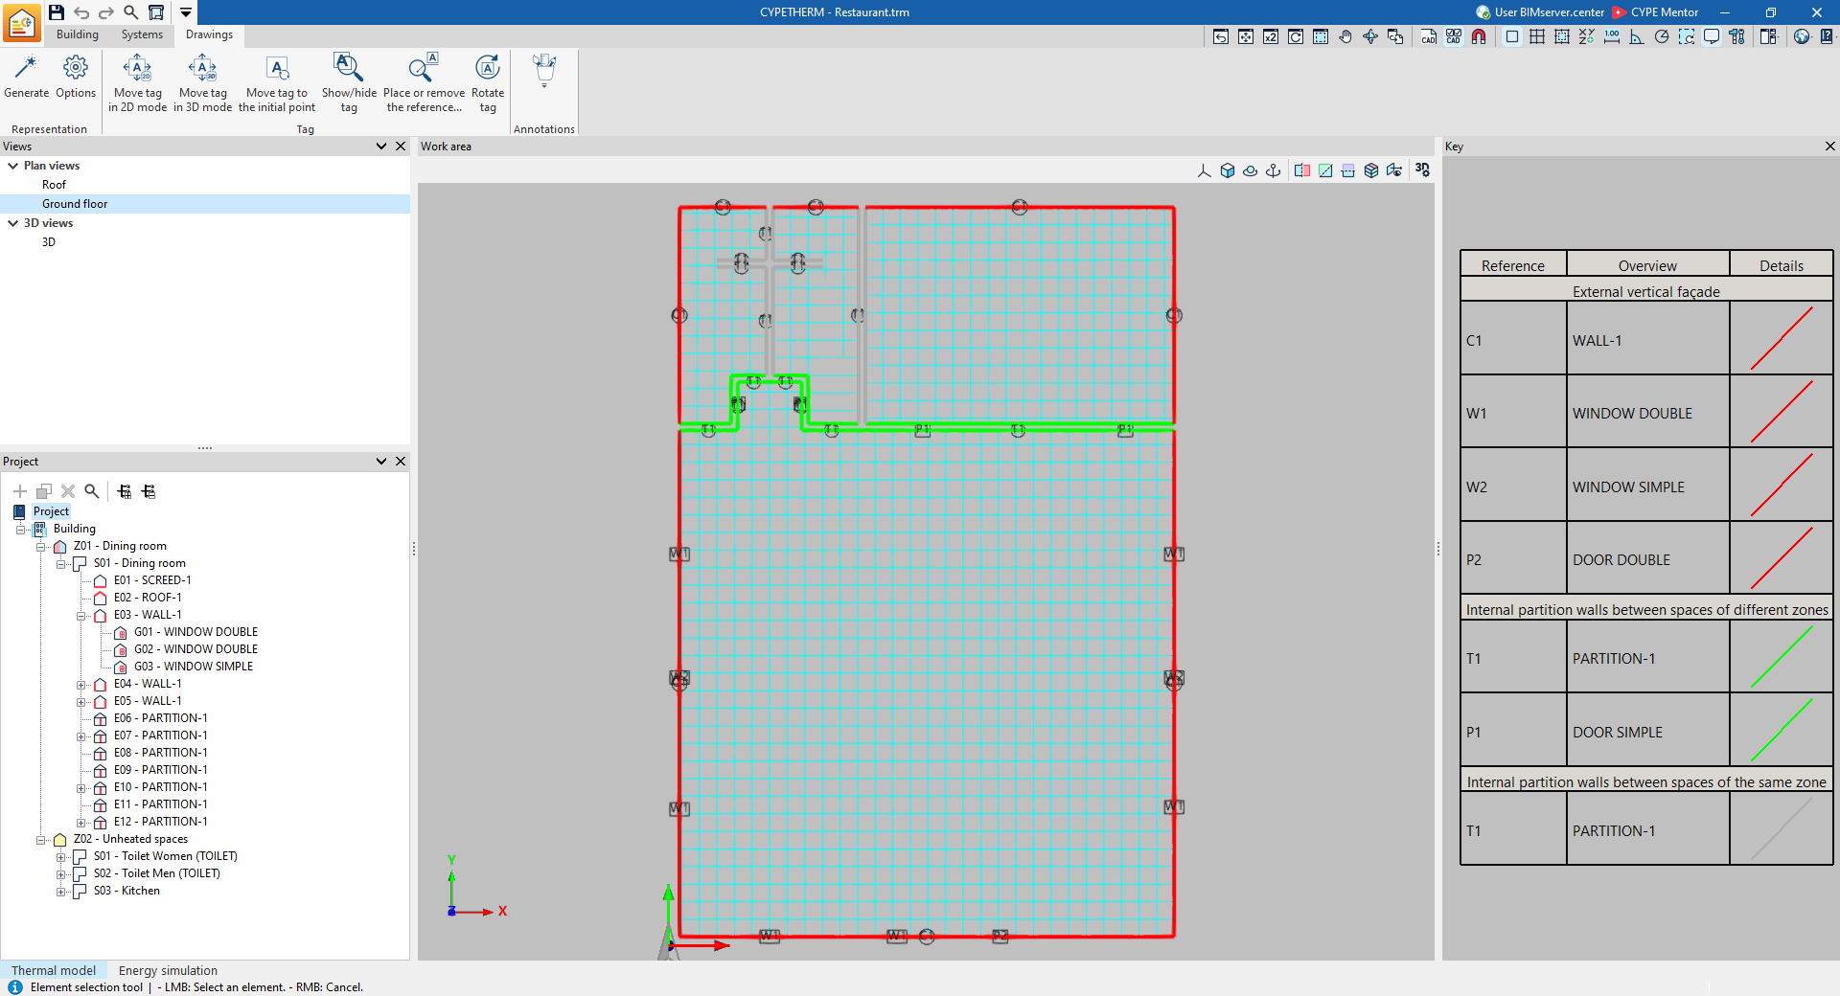Image resolution: width=1840 pixels, height=996 pixels.
Task: Switch to the Energy simulation tab
Action: point(168,970)
